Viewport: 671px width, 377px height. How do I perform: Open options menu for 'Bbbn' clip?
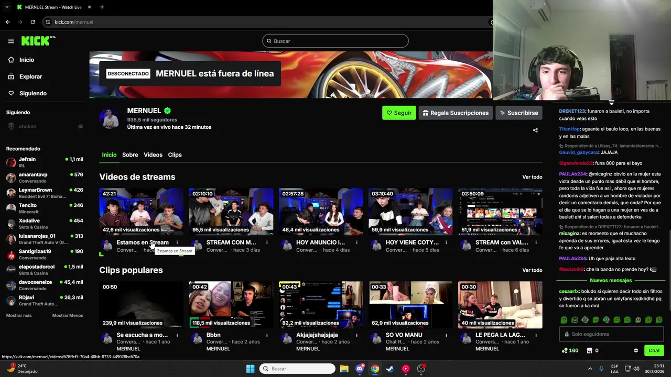pyautogui.click(x=267, y=335)
